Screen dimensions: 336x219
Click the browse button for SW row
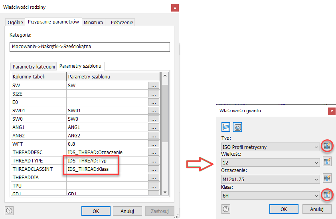pos(154,85)
